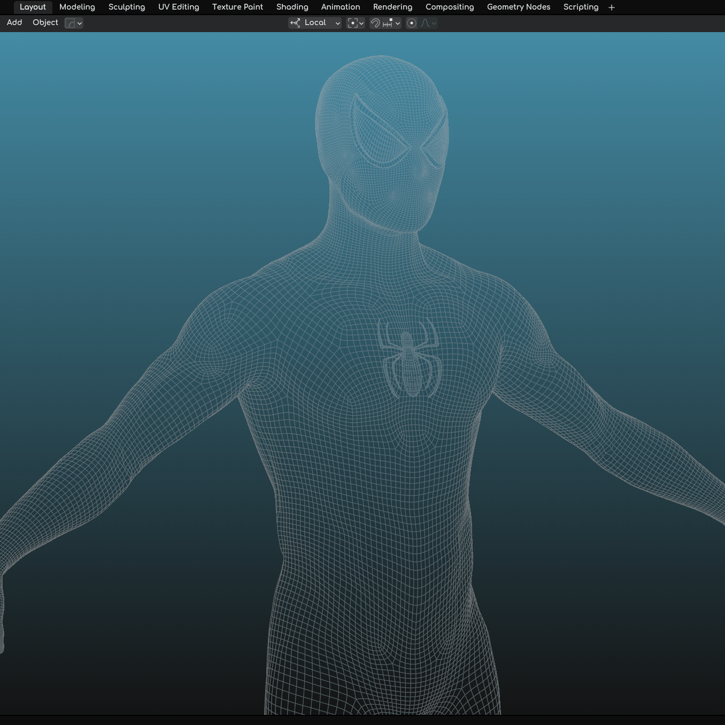Open the Compositing workspace tab
The width and height of the screenshot is (725, 725).
pos(450,7)
